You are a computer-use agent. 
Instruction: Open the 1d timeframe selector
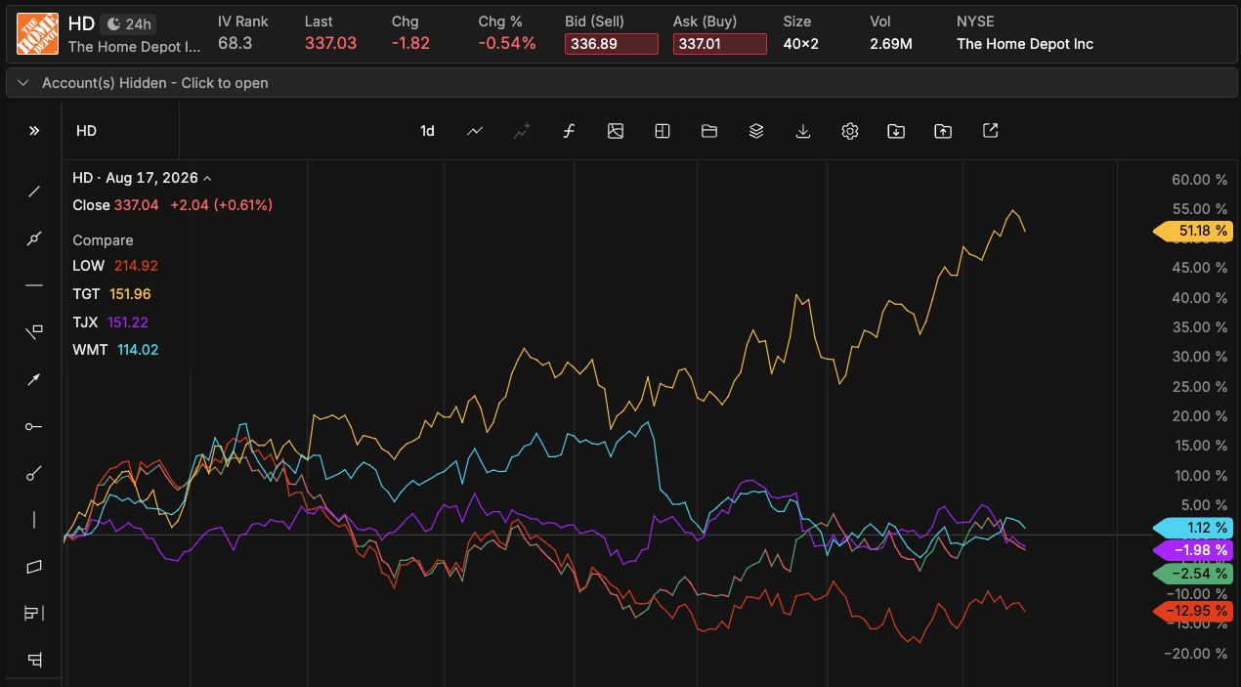pyautogui.click(x=427, y=131)
